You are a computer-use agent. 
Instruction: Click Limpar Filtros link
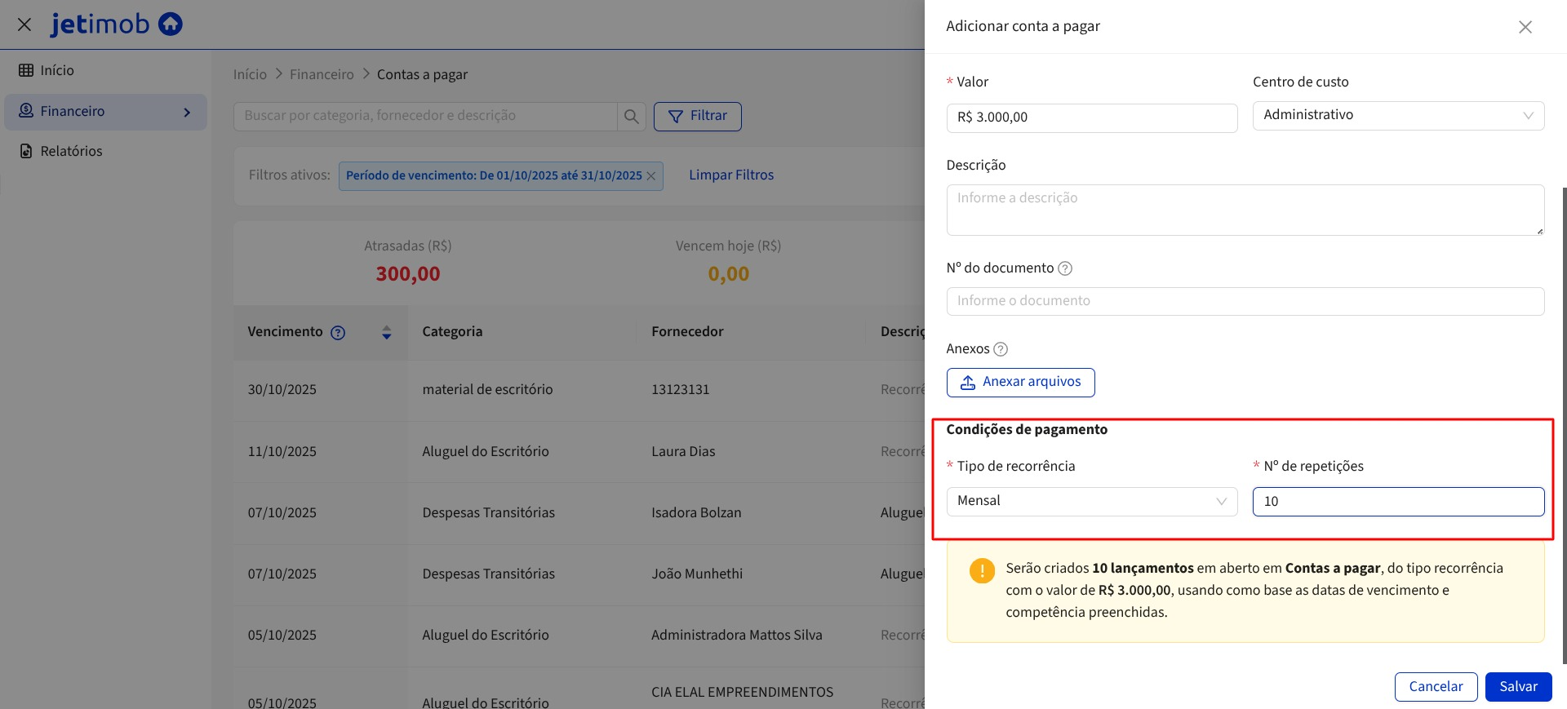click(731, 175)
